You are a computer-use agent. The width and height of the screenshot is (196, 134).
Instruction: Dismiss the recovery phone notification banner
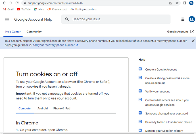coord(193,41)
